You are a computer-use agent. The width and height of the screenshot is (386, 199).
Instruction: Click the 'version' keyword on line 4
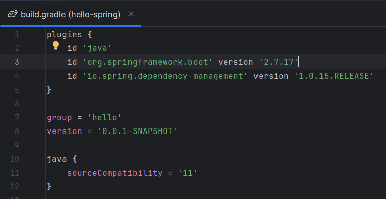[x=271, y=76]
